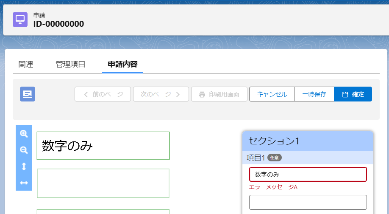The width and height of the screenshot is (389, 214).
Task: Go to 前のページ
Action: click(x=103, y=94)
